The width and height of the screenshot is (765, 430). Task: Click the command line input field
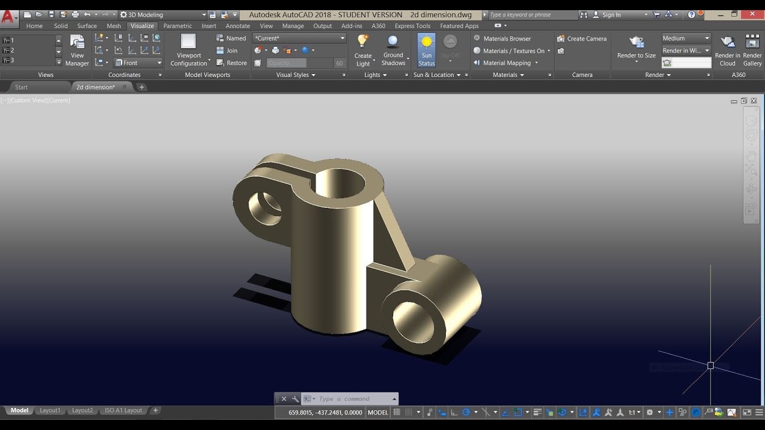click(353, 399)
